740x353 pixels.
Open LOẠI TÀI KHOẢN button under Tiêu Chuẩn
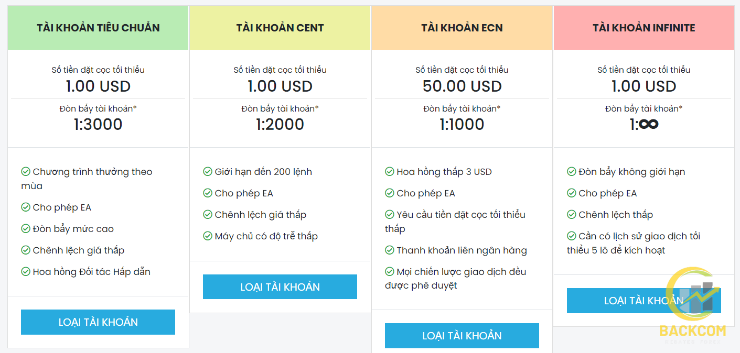click(x=98, y=322)
